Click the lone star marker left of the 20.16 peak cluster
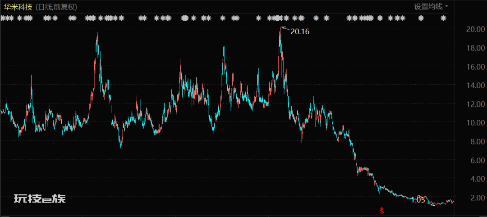 point(258,18)
